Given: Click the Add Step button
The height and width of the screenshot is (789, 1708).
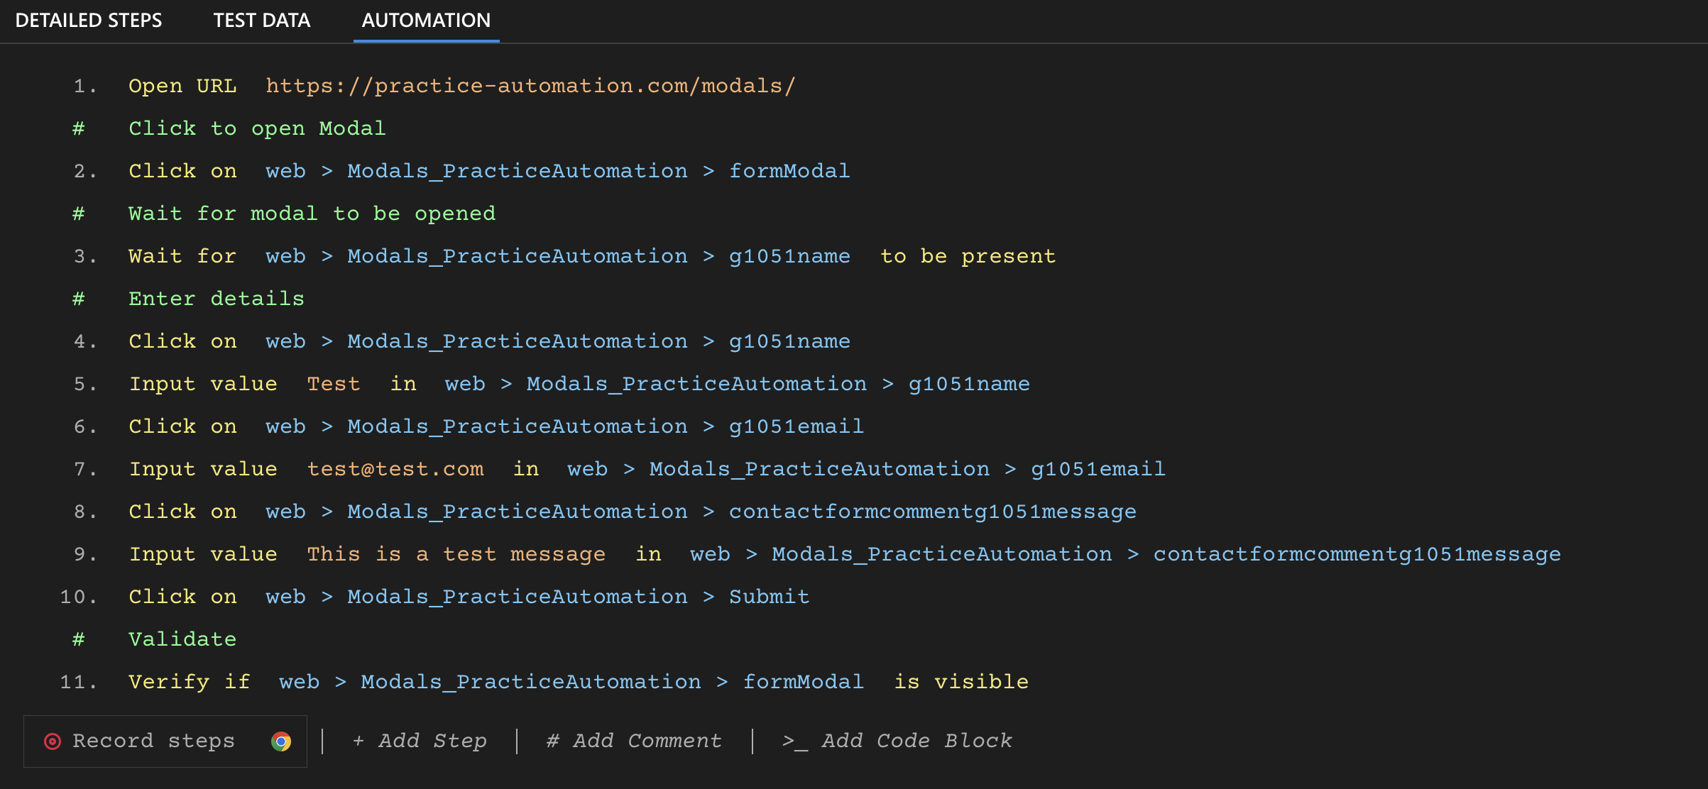Looking at the screenshot, I should (x=420, y=741).
